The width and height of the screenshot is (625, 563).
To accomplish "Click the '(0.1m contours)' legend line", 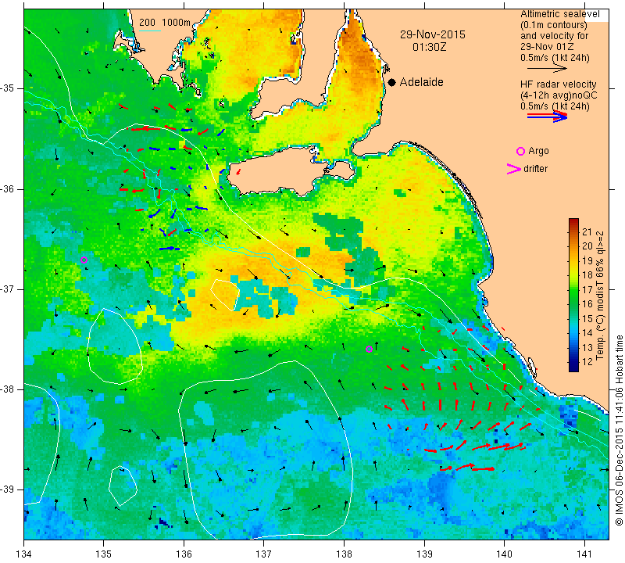I will click(x=554, y=25).
